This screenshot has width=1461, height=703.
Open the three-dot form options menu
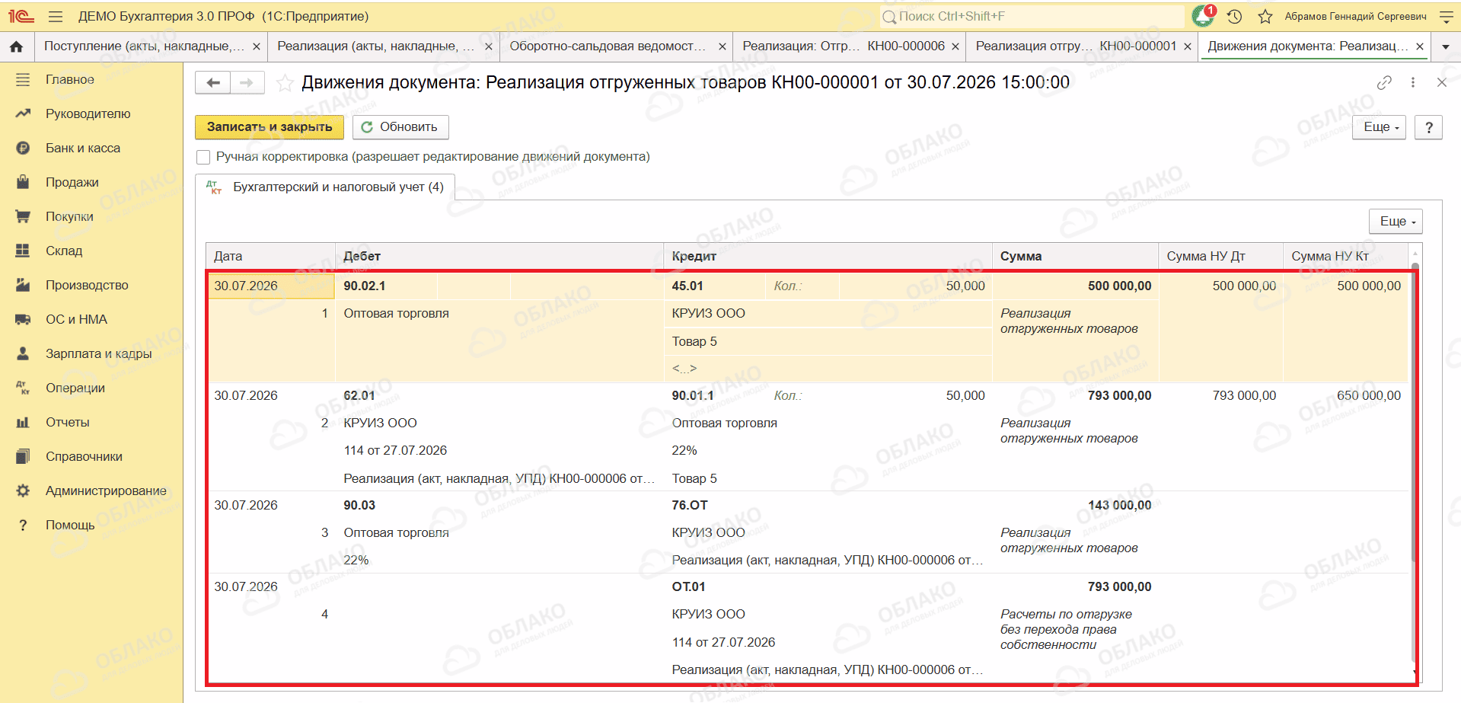[x=1413, y=82]
